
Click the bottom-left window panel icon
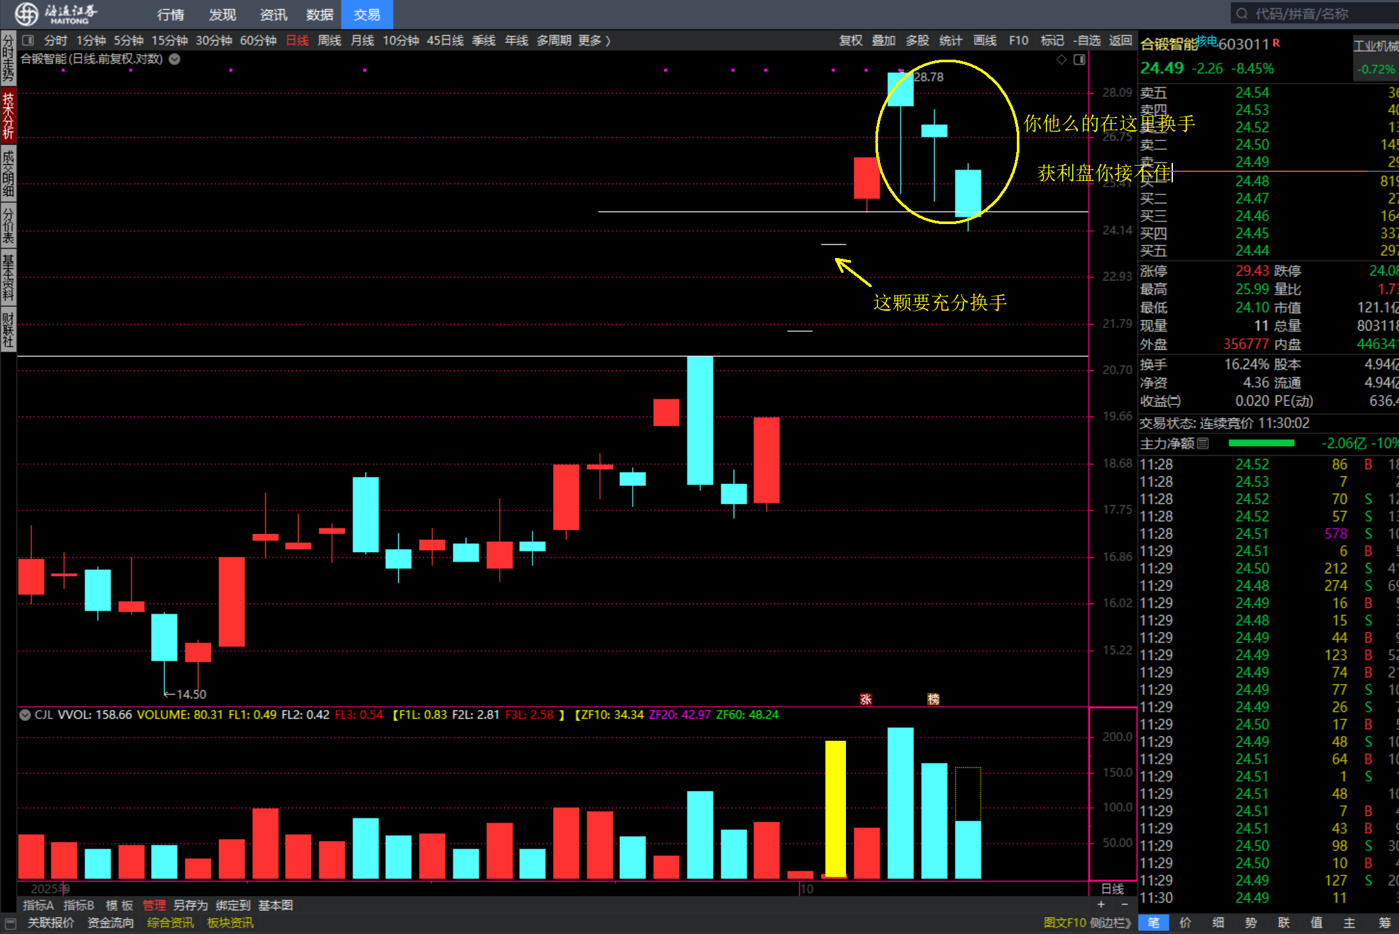point(10,923)
